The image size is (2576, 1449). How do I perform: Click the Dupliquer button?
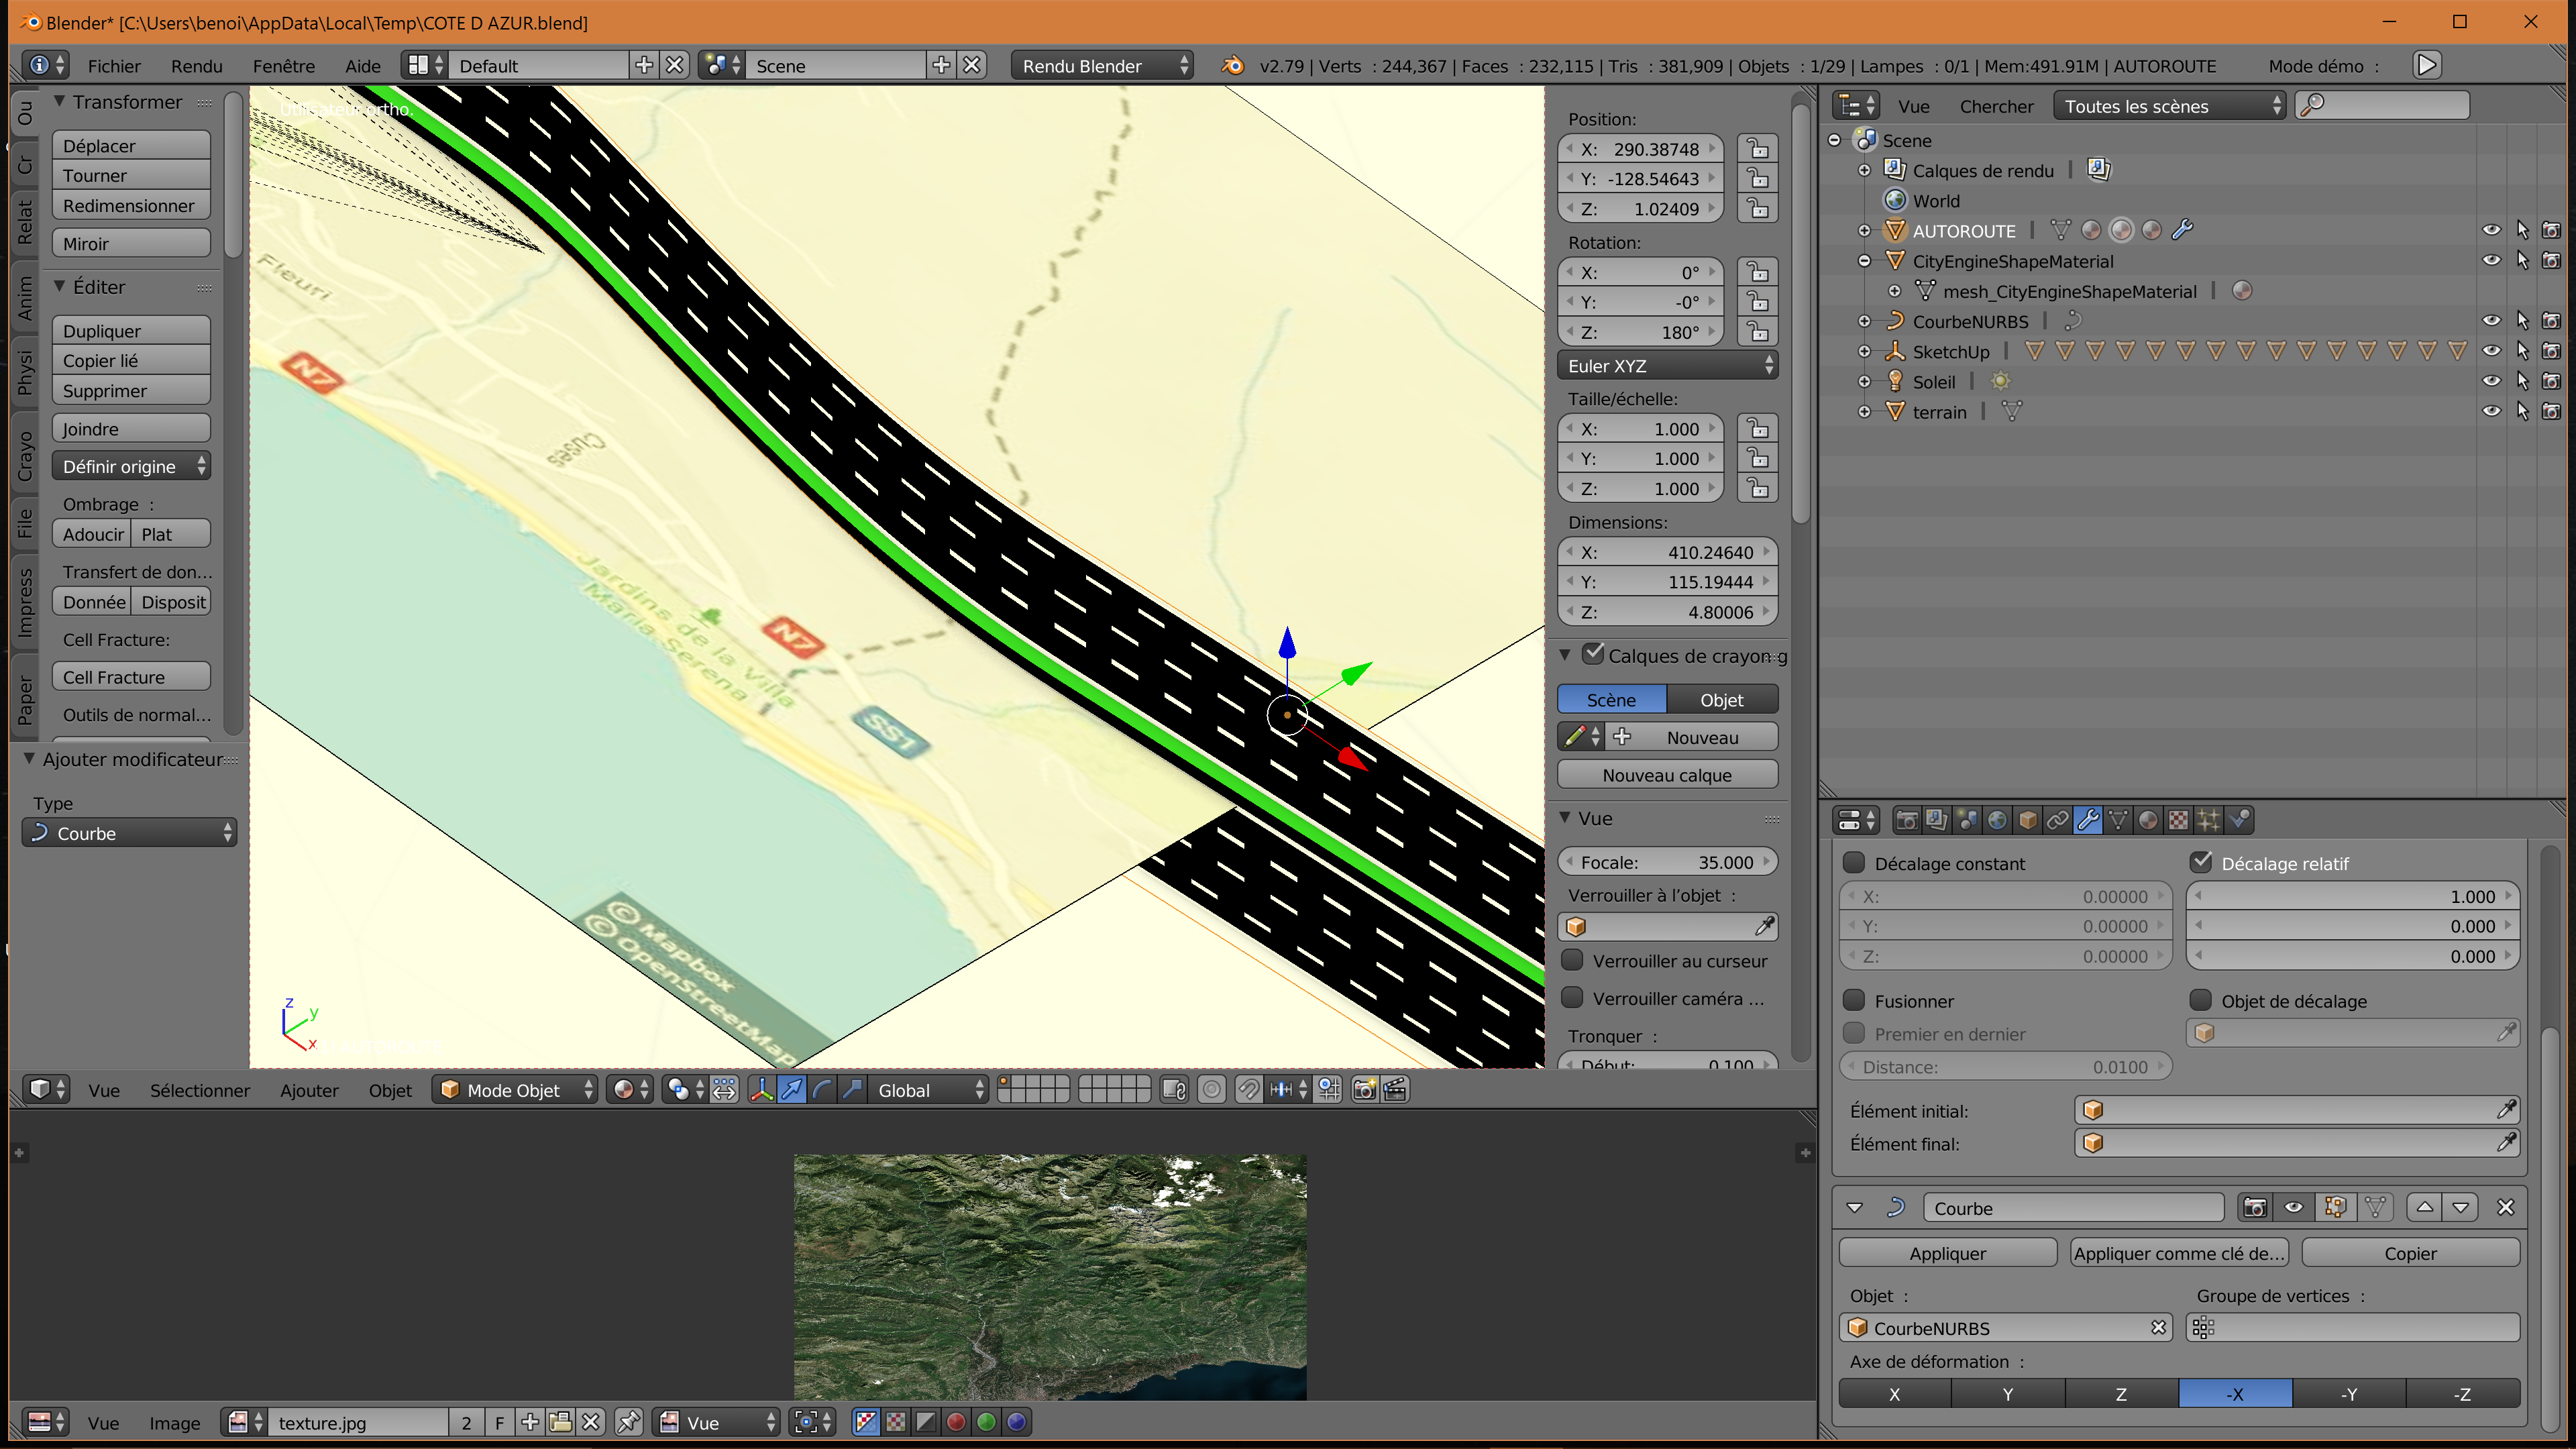131,330
